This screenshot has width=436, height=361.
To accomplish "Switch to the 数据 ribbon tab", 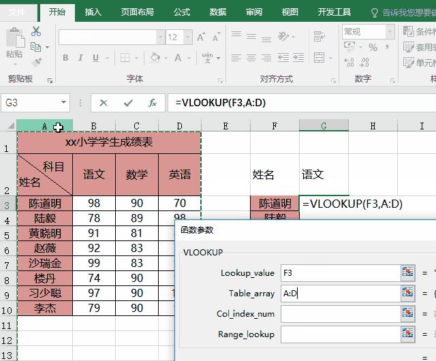I will [218, 12].
